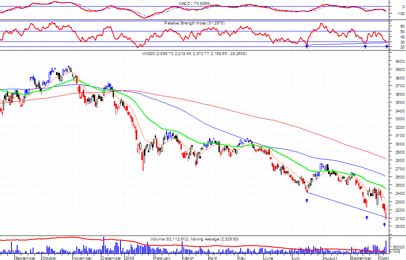Select the 30 level on RSI axis
The width and height of the screenshot is (406, 260).
click(402, 42)
